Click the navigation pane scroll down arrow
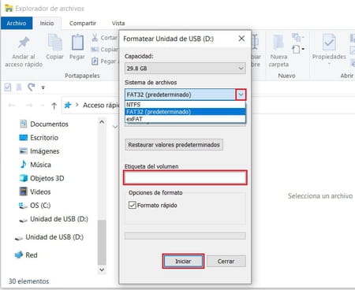 point(102,270)
